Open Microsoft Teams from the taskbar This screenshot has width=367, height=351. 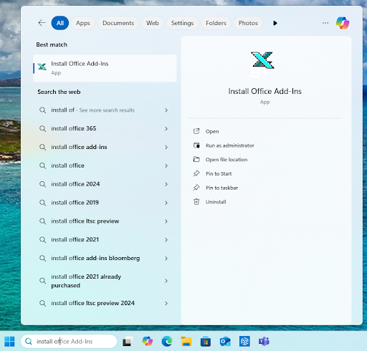[x=264, y=342]
